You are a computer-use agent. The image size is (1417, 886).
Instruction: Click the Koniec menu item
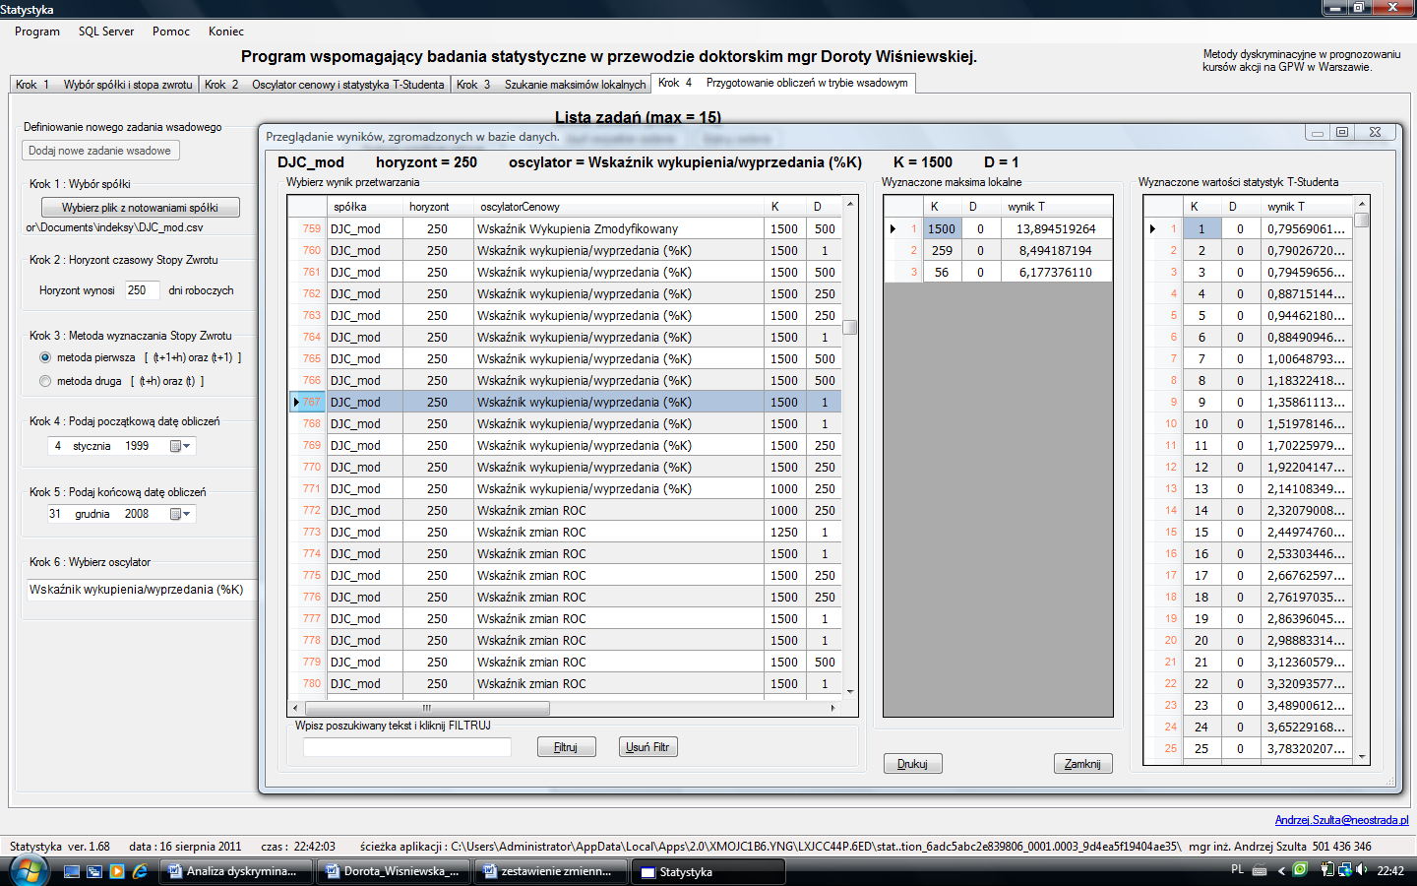coord(226,32)
